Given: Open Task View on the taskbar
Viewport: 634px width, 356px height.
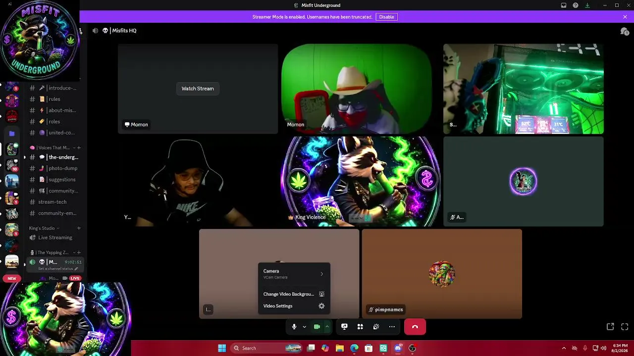Looking at the screenshot, I should (311, 348).
